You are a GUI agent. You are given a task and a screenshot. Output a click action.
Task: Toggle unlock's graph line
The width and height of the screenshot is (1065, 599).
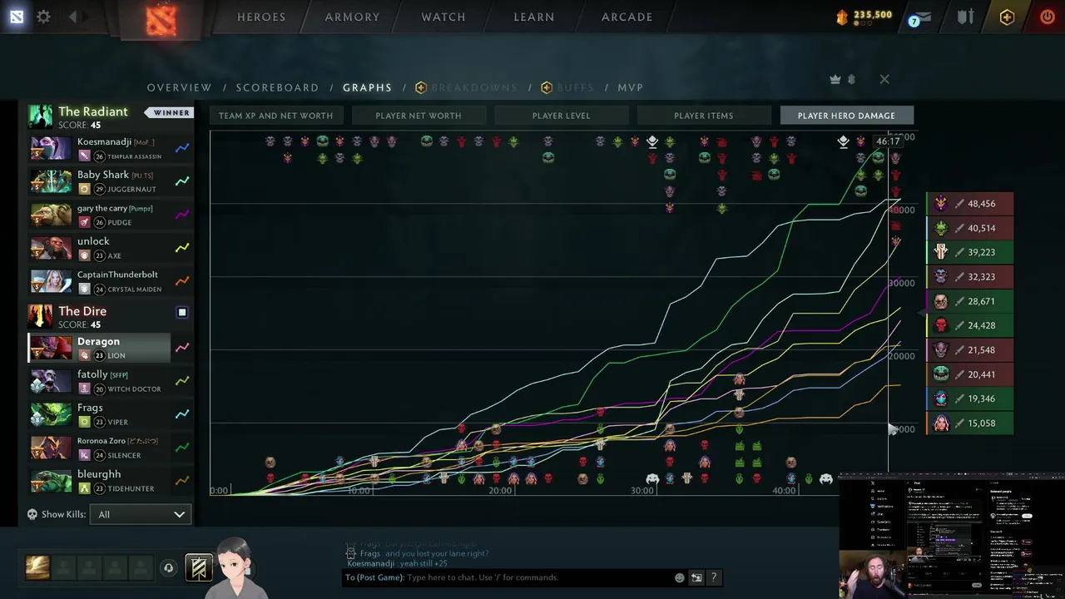point(182,247)
